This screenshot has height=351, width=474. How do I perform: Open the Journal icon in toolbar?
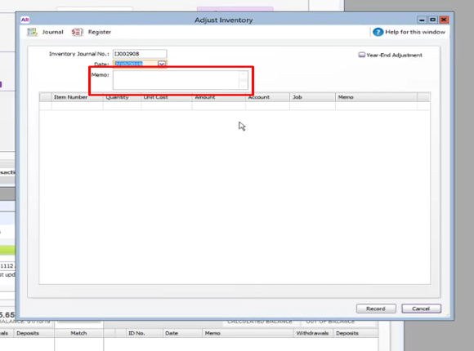tap(32, 32)
